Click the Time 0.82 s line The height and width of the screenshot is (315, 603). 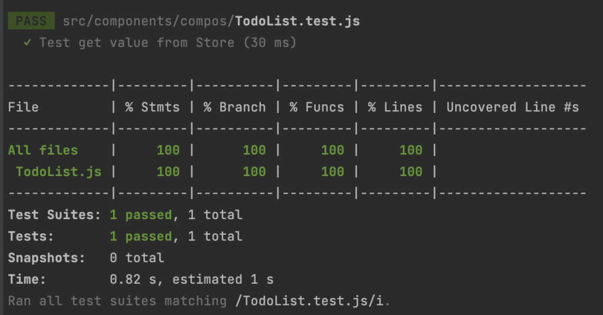point(141,279)
